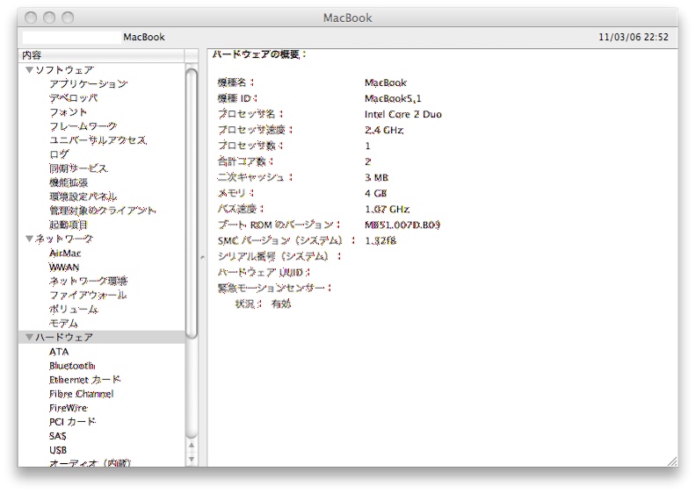Click the MacBook window title
695x493 pixels.
pos(348,18)
